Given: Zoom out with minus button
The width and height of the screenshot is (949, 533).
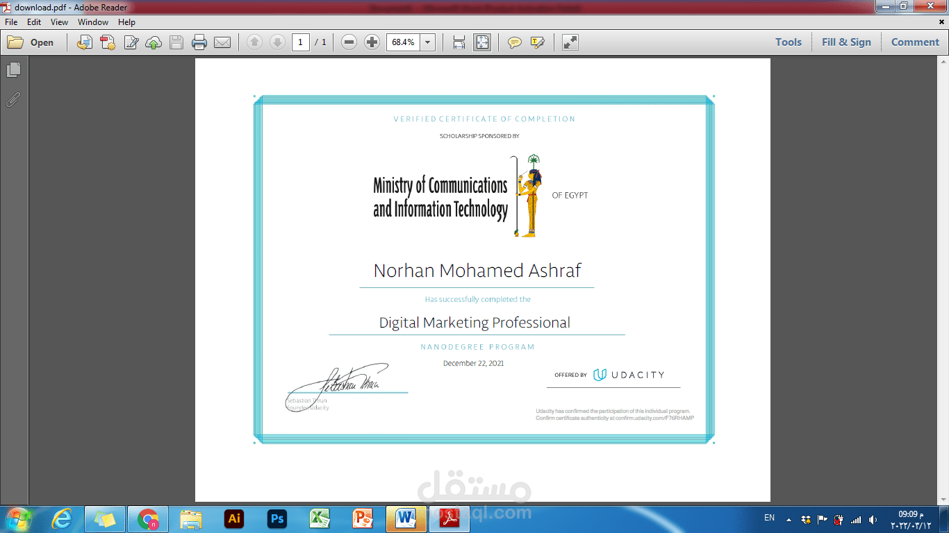Looking at the screenshot, I should [349, 42].
